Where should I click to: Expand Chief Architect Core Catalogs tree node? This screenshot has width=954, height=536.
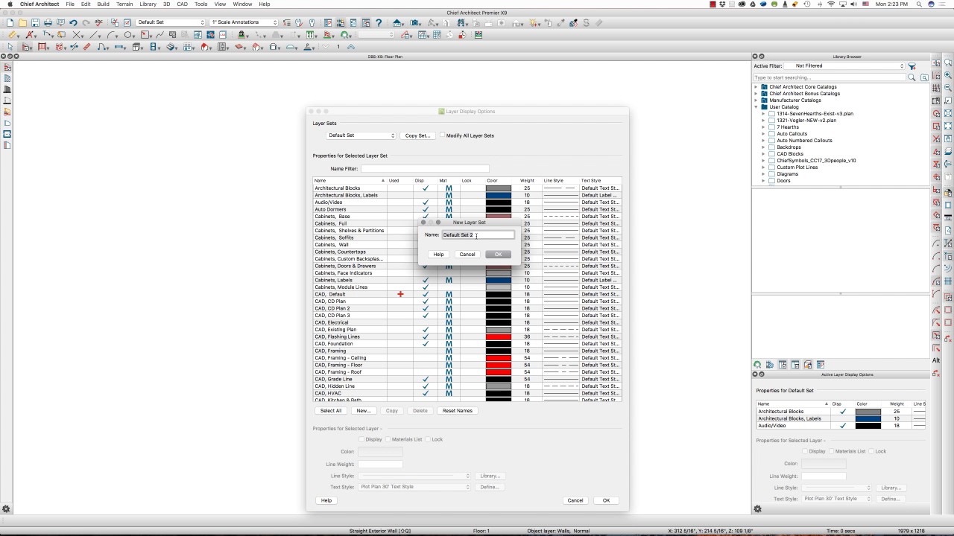point(756,87)
